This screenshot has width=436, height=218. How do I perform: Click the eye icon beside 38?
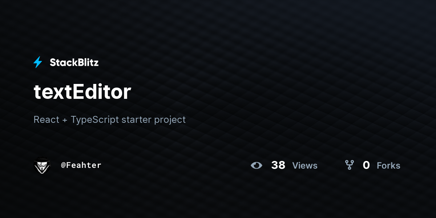point(257,165)
